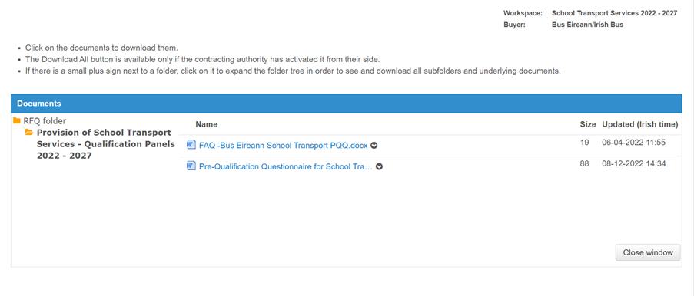Click the Close window button
This screenshot has width=694, height=296.
click(648, 252)
